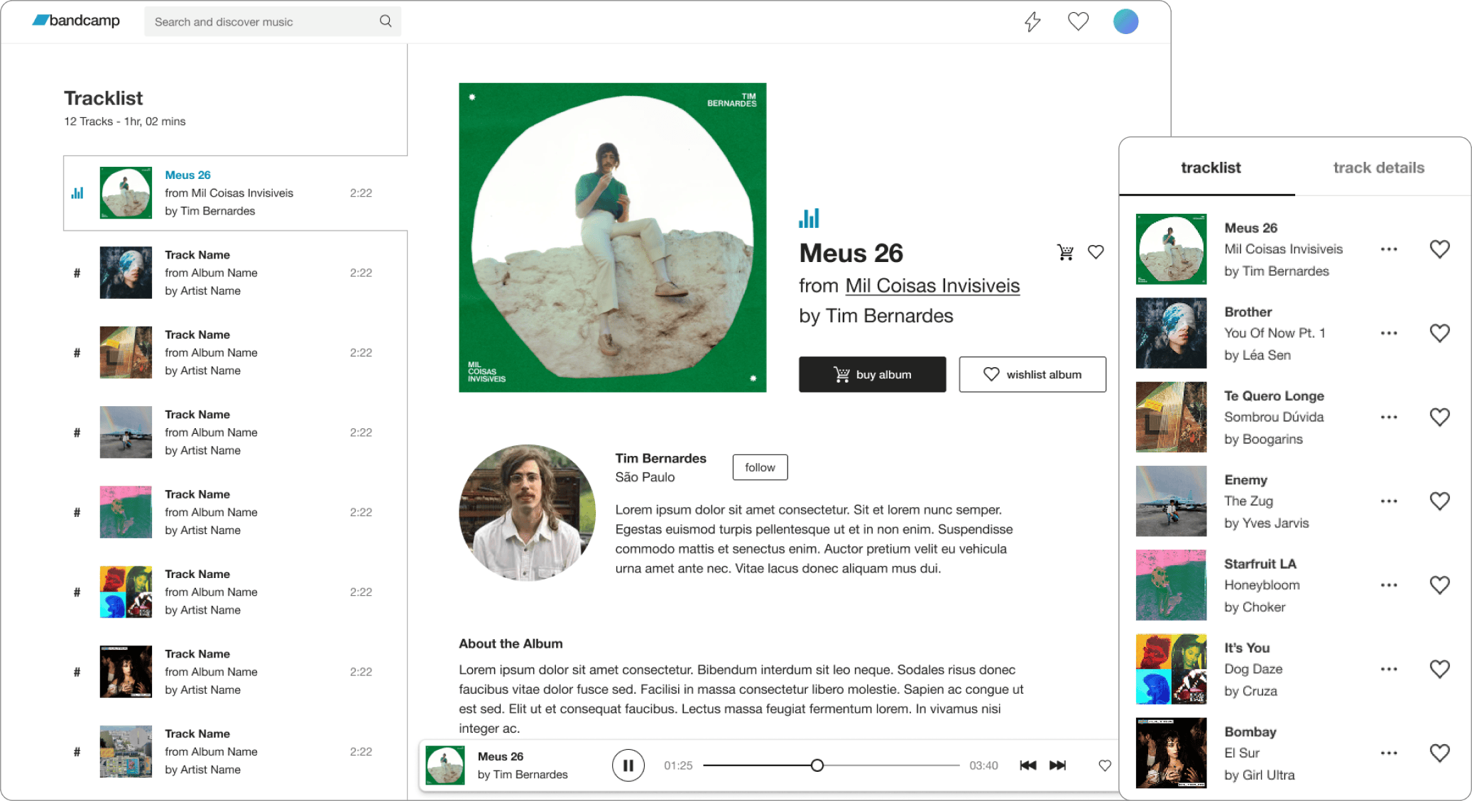
Task: Open the three-dot menu for Enemy
Action: [x=1389, y=501]
